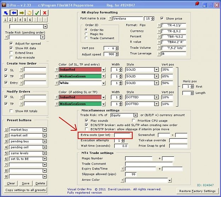Open preset 4 pending sell dropdown
The width and height of the screenshot is (221, 197).
tap(45, 147)
